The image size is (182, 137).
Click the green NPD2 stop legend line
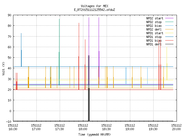coord(169,22)
